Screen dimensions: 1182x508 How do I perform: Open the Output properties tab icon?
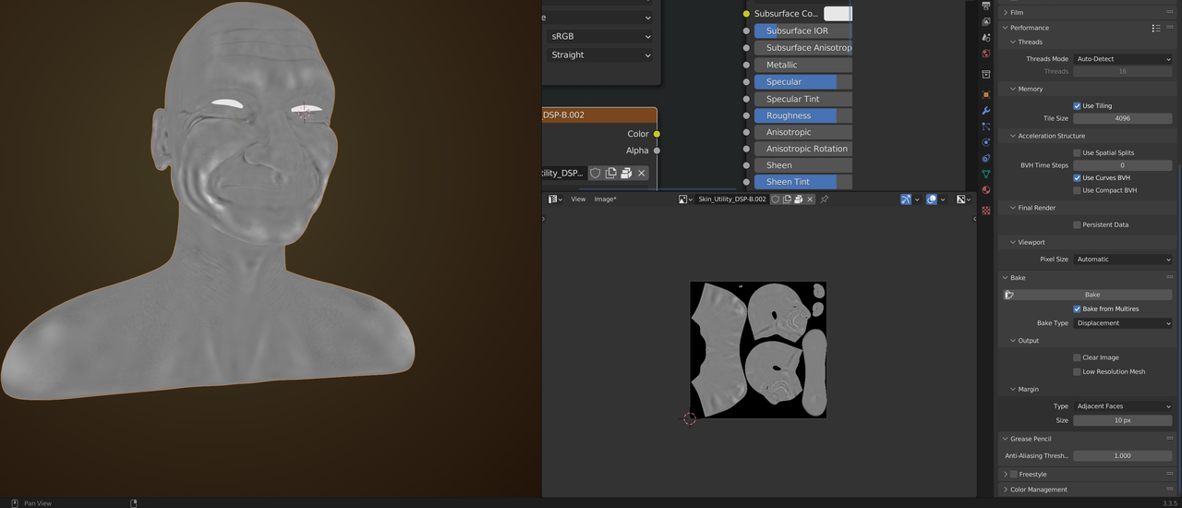coord(986,7)
